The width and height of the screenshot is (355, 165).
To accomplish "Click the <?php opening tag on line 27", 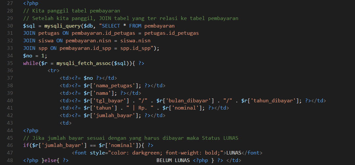I will click(x=31, y=3).
